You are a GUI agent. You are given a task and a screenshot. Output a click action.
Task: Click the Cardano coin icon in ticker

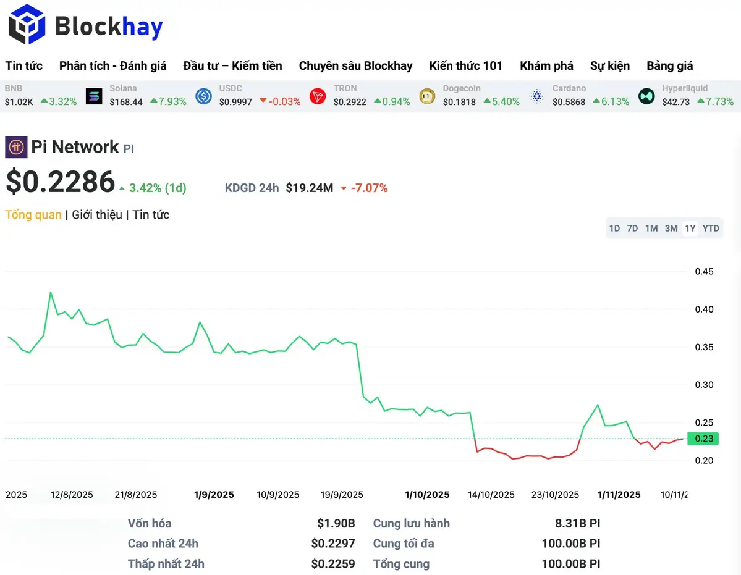pos(536,96)
